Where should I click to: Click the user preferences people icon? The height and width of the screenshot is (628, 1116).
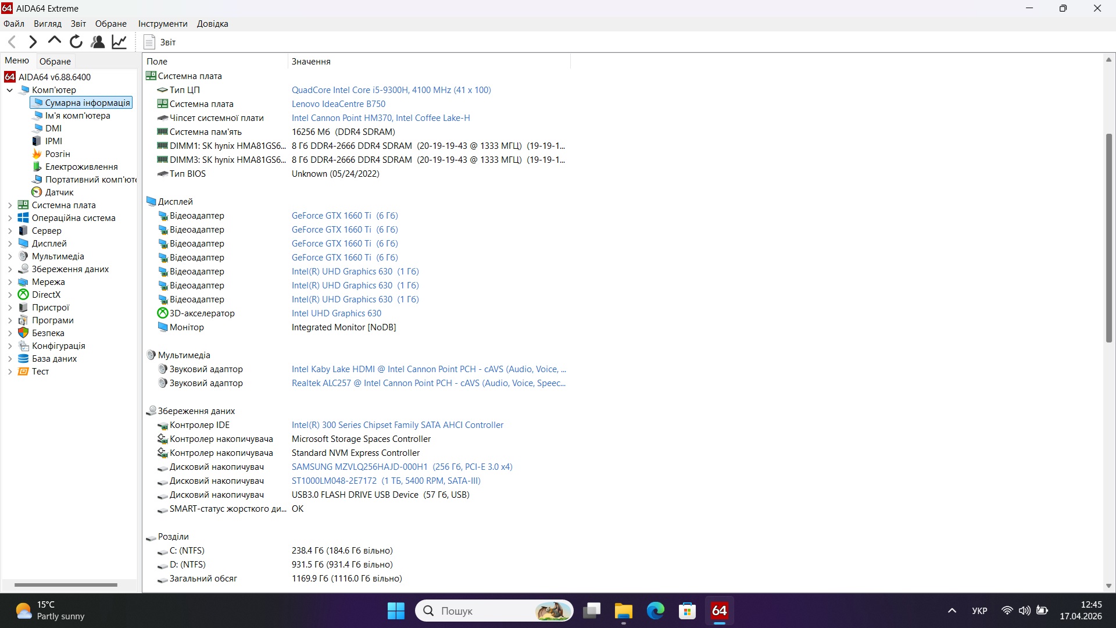coord(97,41)
